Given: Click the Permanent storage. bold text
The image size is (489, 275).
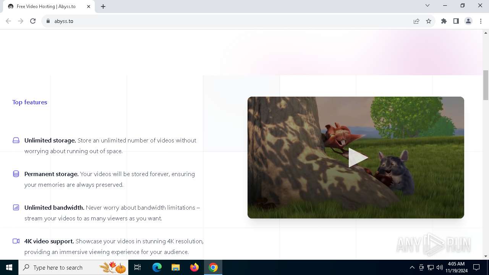Looking at the screenshot, I should click(x=51, y=174).
